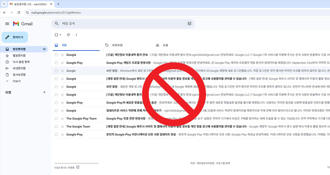This screenshot has height=175, width=330.
Task: Open the three-dot more options menu
Action: (x=76, y=35)
